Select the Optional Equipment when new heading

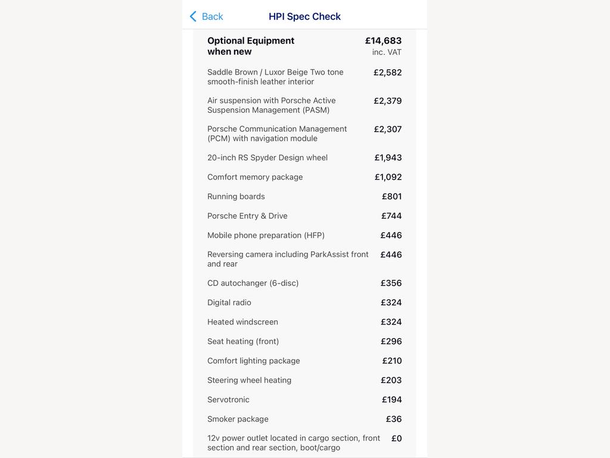point(251,46)
